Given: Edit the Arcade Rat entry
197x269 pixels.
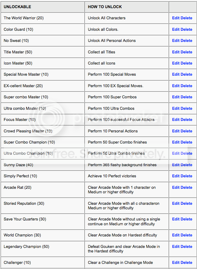Looking at the screenshot, I should [x=176, y=188].
